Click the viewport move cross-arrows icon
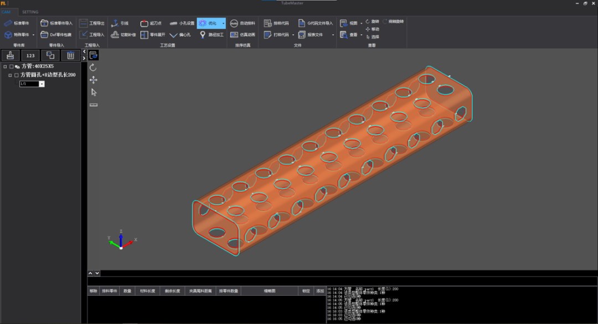This screenshot has width=598, height=324. click(94, 80)
